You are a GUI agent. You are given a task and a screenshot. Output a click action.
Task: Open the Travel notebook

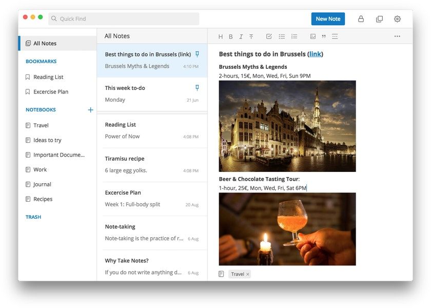41,125
